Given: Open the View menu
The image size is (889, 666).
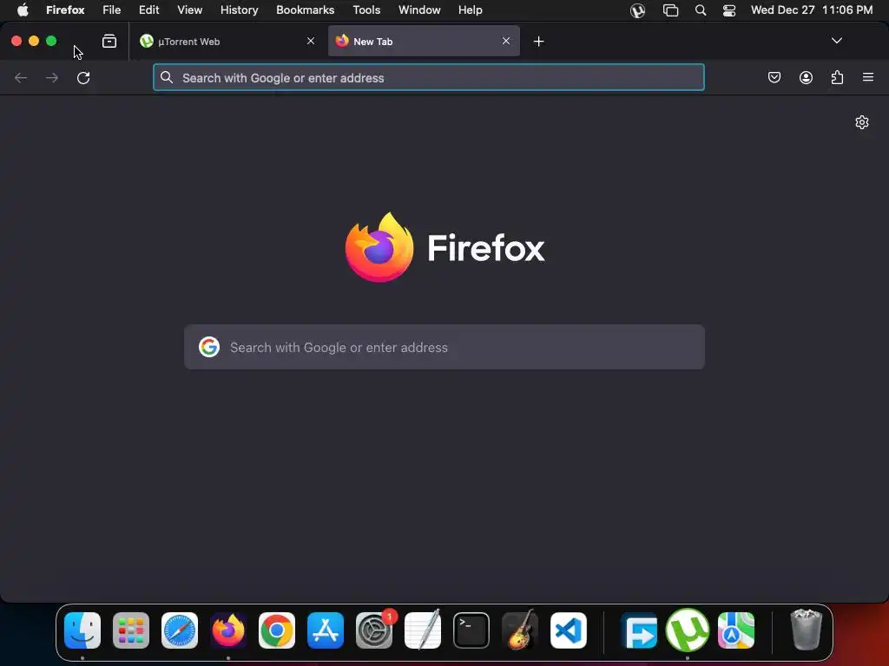Looking at the screenshot, I should [189, 10].
